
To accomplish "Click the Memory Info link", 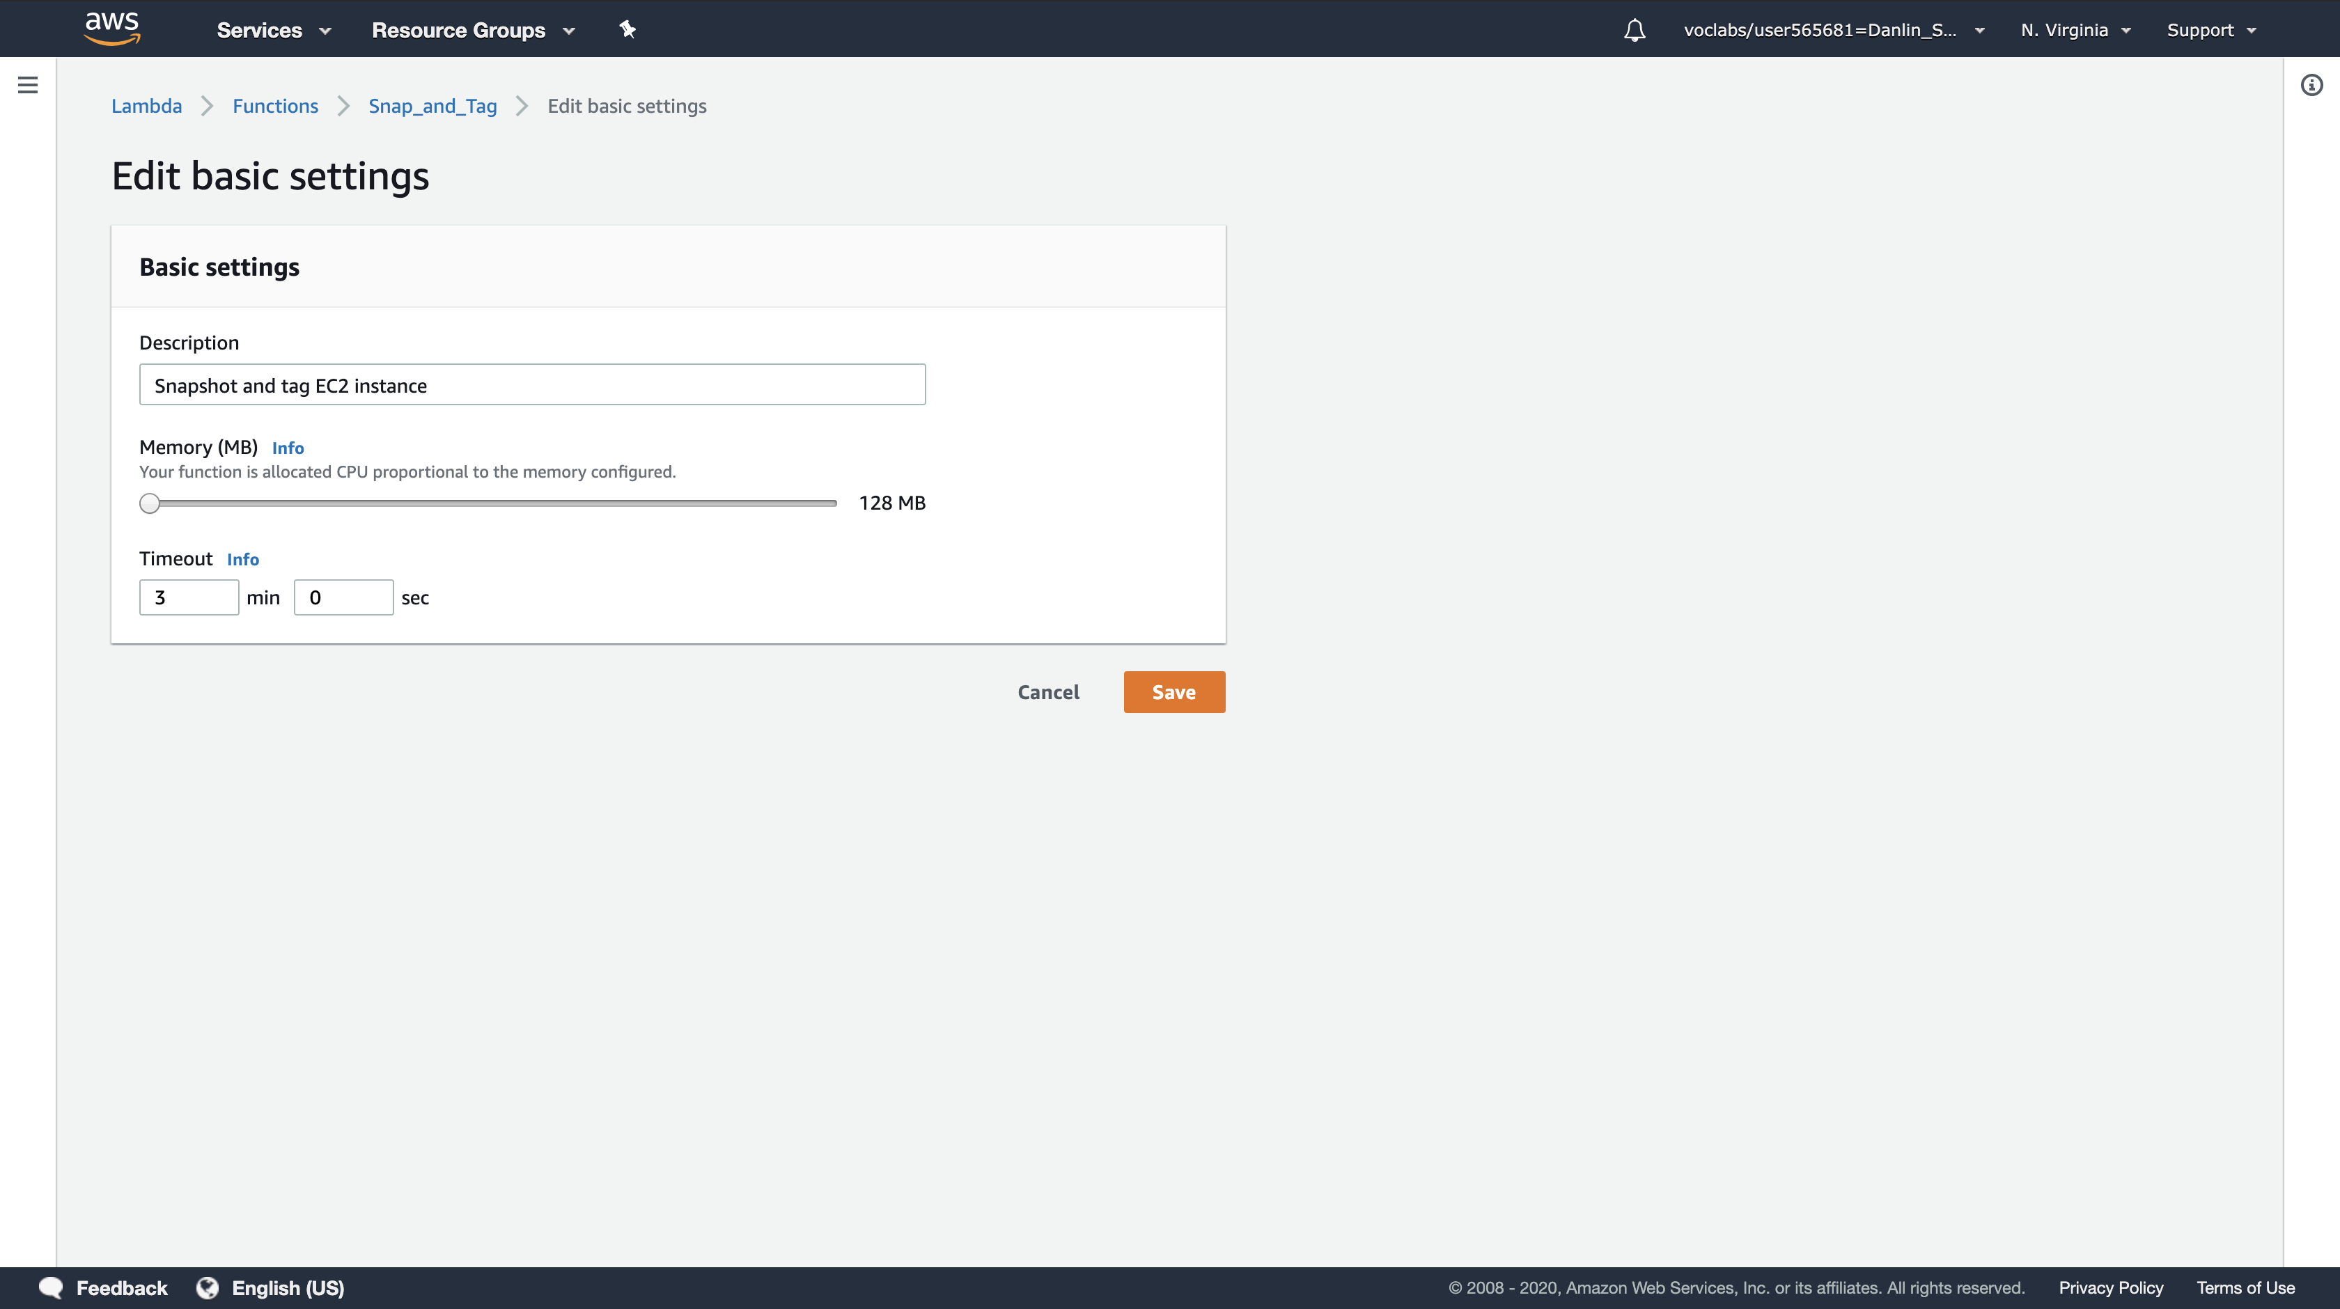I will click(x=288, y=448).
